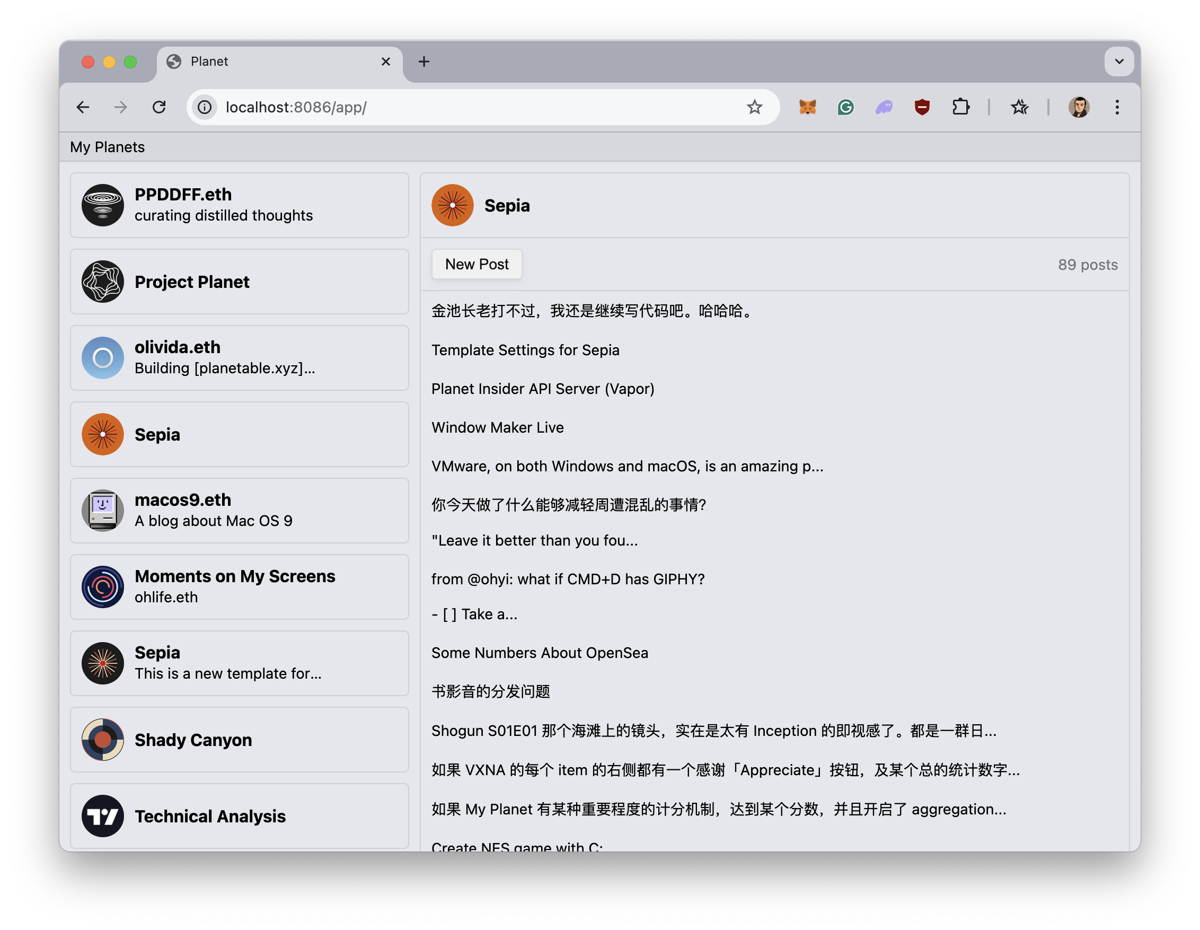
Task: Open the tab search chevron at top right
Action: click(1119, 61)
